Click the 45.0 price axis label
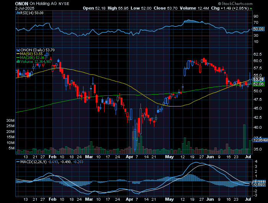268x203 pixels. tap(258, 108)
